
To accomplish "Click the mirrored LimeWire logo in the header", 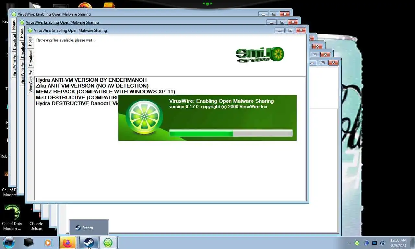I will [x=260, y=54].
